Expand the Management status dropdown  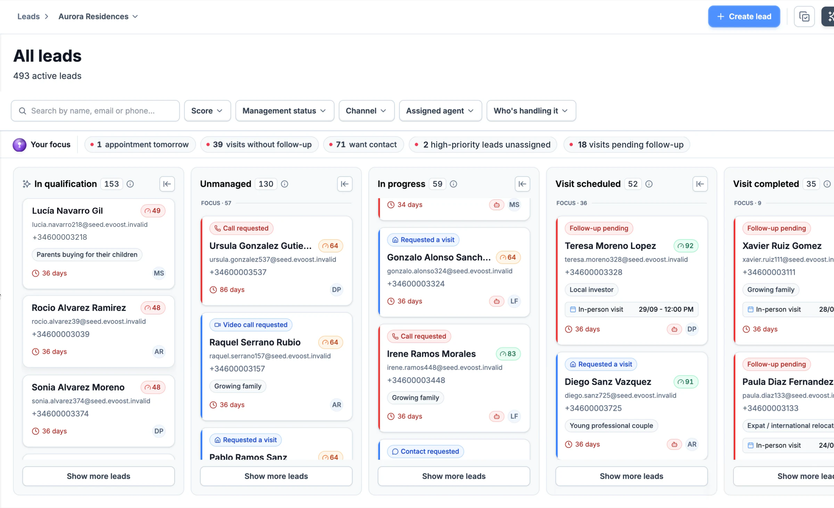click(285, 111)
